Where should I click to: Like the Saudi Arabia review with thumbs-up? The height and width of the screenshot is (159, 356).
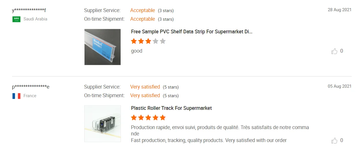334,51
